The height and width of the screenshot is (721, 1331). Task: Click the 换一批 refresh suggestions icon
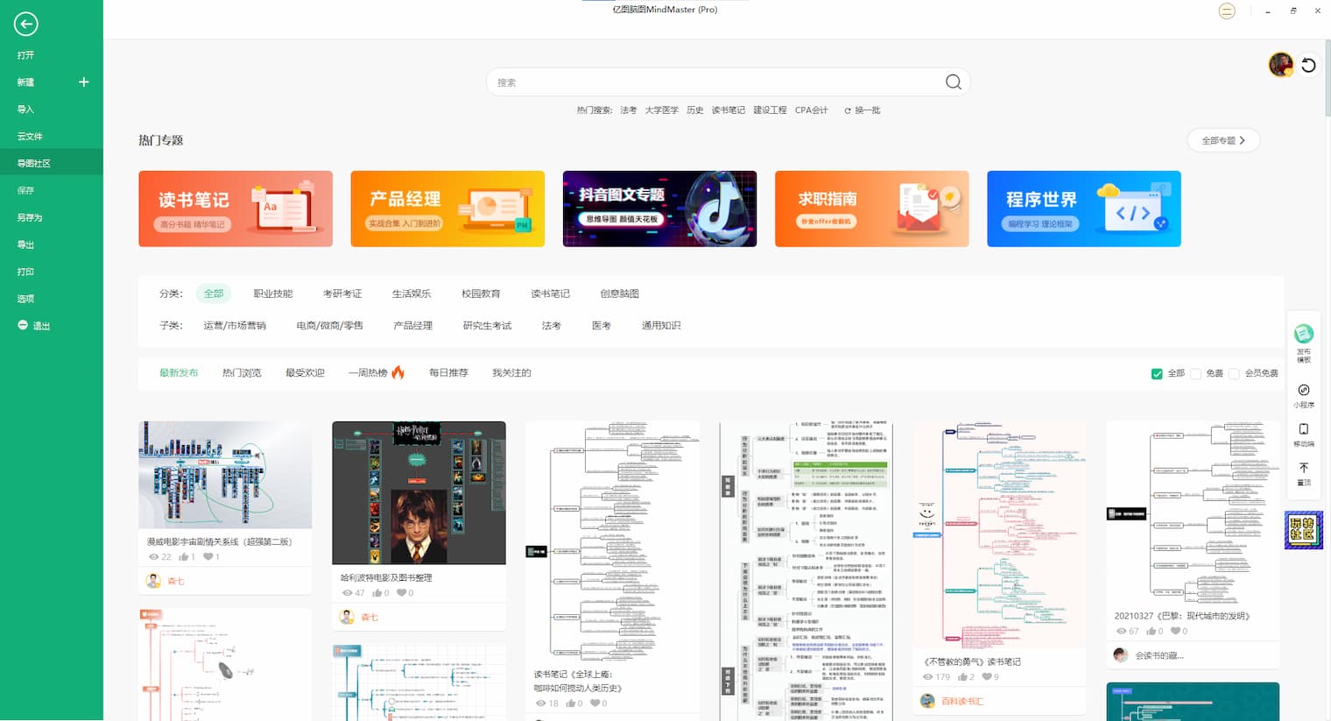[848, 110]
